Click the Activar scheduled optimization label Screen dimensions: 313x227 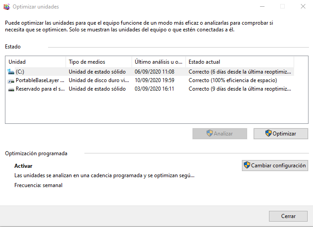click(x=23, y=166)
